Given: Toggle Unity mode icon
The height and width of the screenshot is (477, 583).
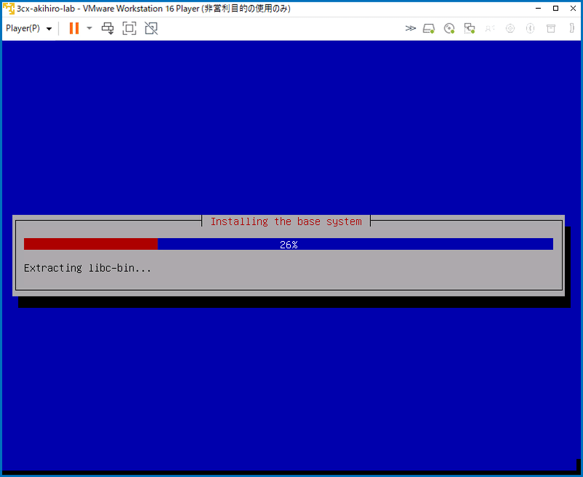Looking at the screenshot, I should point(151,28).
